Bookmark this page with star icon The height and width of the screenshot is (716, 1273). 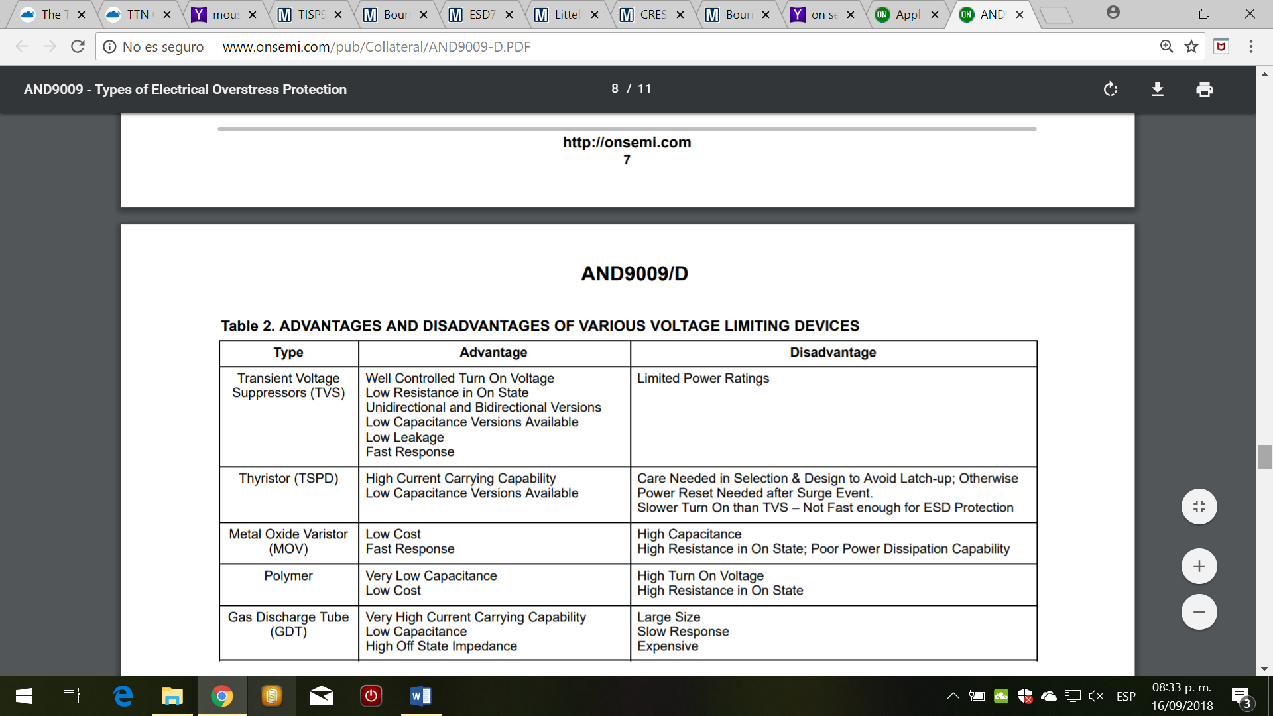coord(1191,46)
